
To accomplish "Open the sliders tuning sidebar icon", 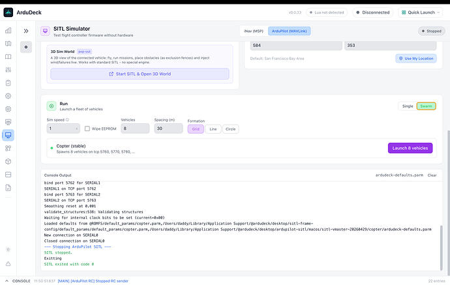I will pyautogui.click(x=8, y=70).
